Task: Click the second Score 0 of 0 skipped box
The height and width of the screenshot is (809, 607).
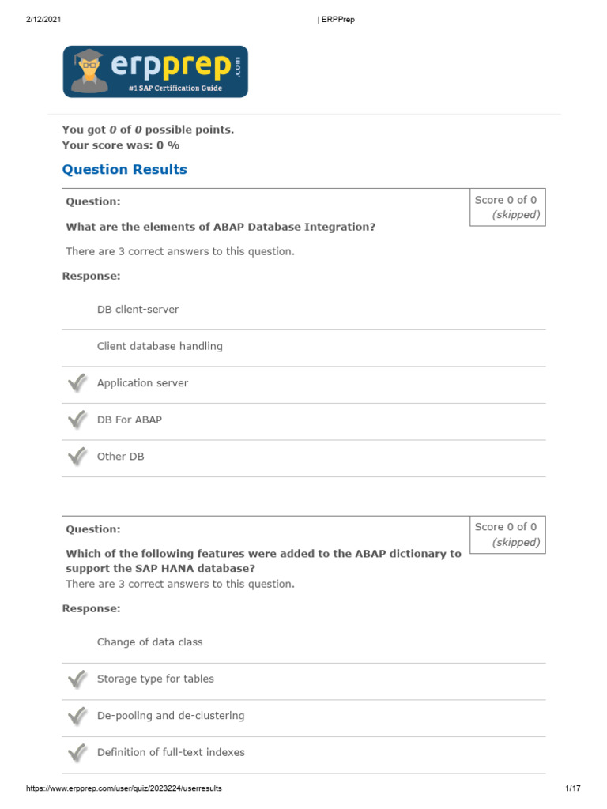Action: [x=507, y=535]
